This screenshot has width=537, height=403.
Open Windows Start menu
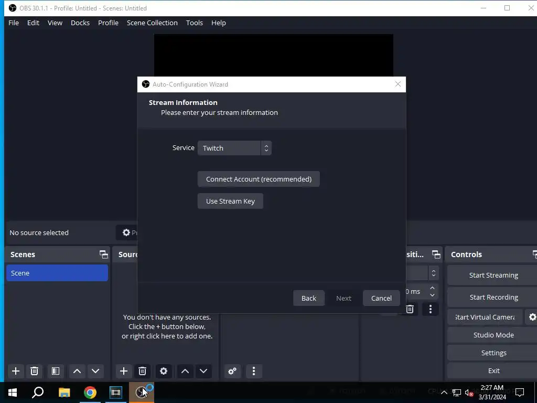coord(13,393)
